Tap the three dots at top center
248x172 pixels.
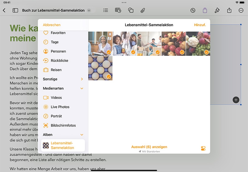tap(124, 2)
